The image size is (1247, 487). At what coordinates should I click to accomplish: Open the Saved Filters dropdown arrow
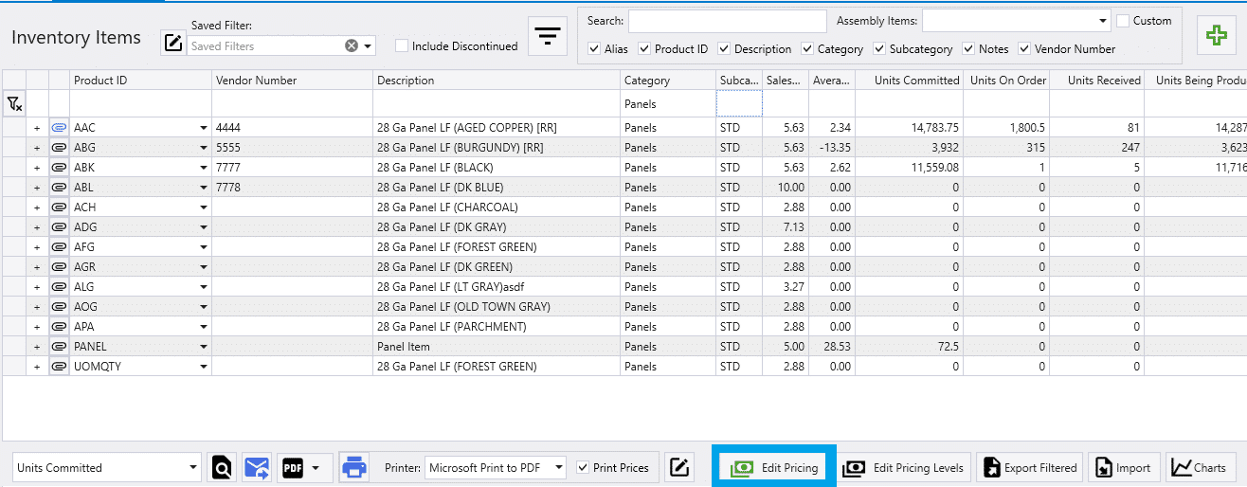pos(368,45)
